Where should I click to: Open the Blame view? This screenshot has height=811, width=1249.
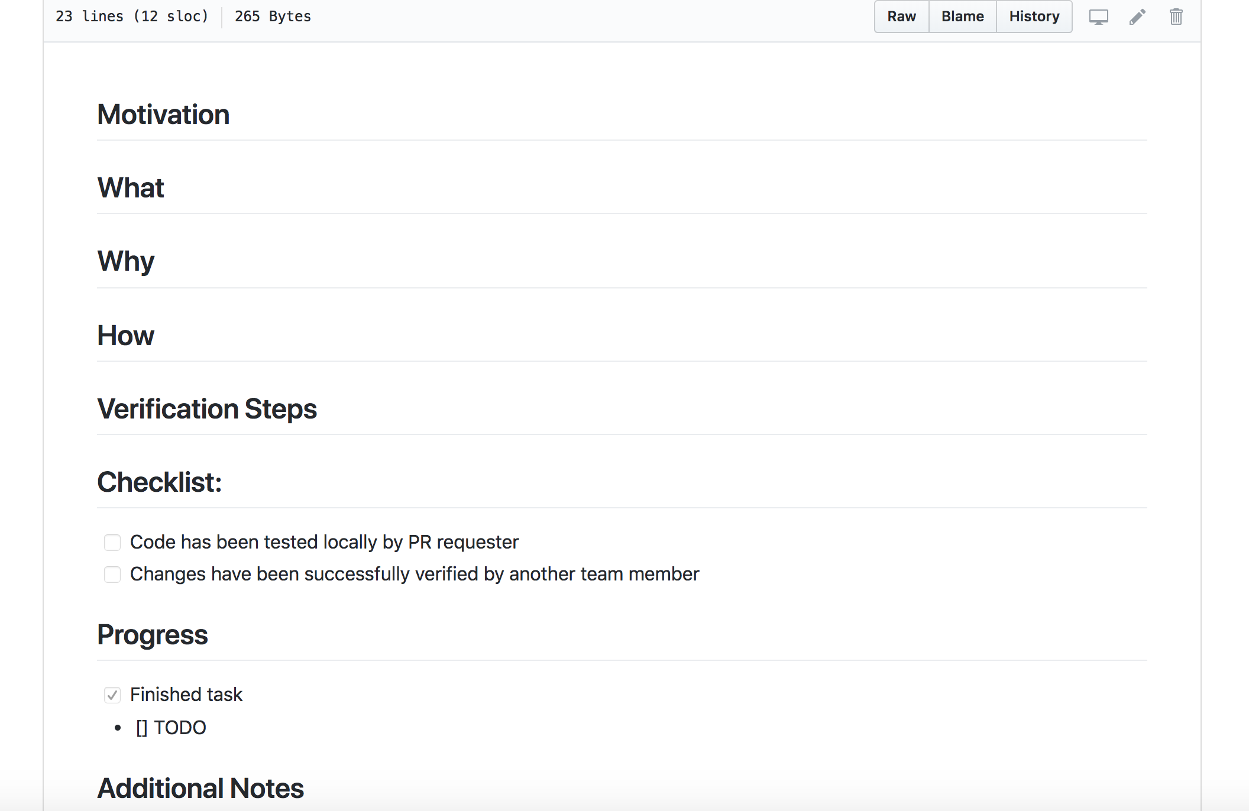(x=962, y=17)
